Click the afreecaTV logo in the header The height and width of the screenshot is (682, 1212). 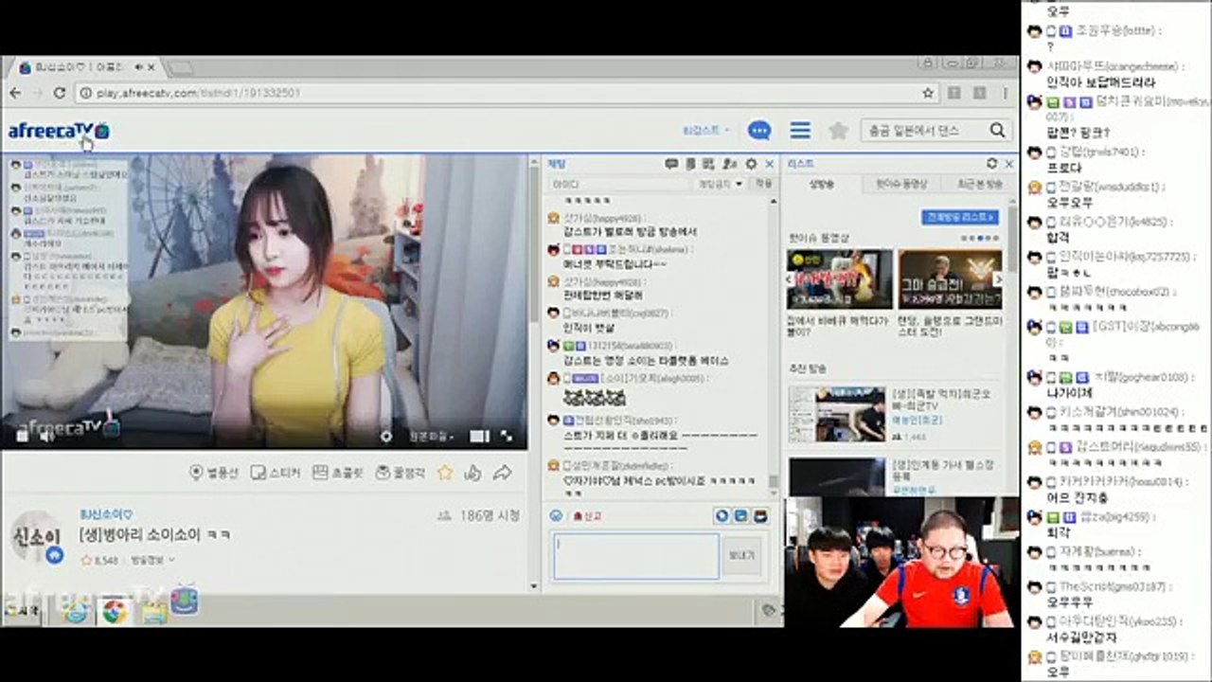[59, 131]
